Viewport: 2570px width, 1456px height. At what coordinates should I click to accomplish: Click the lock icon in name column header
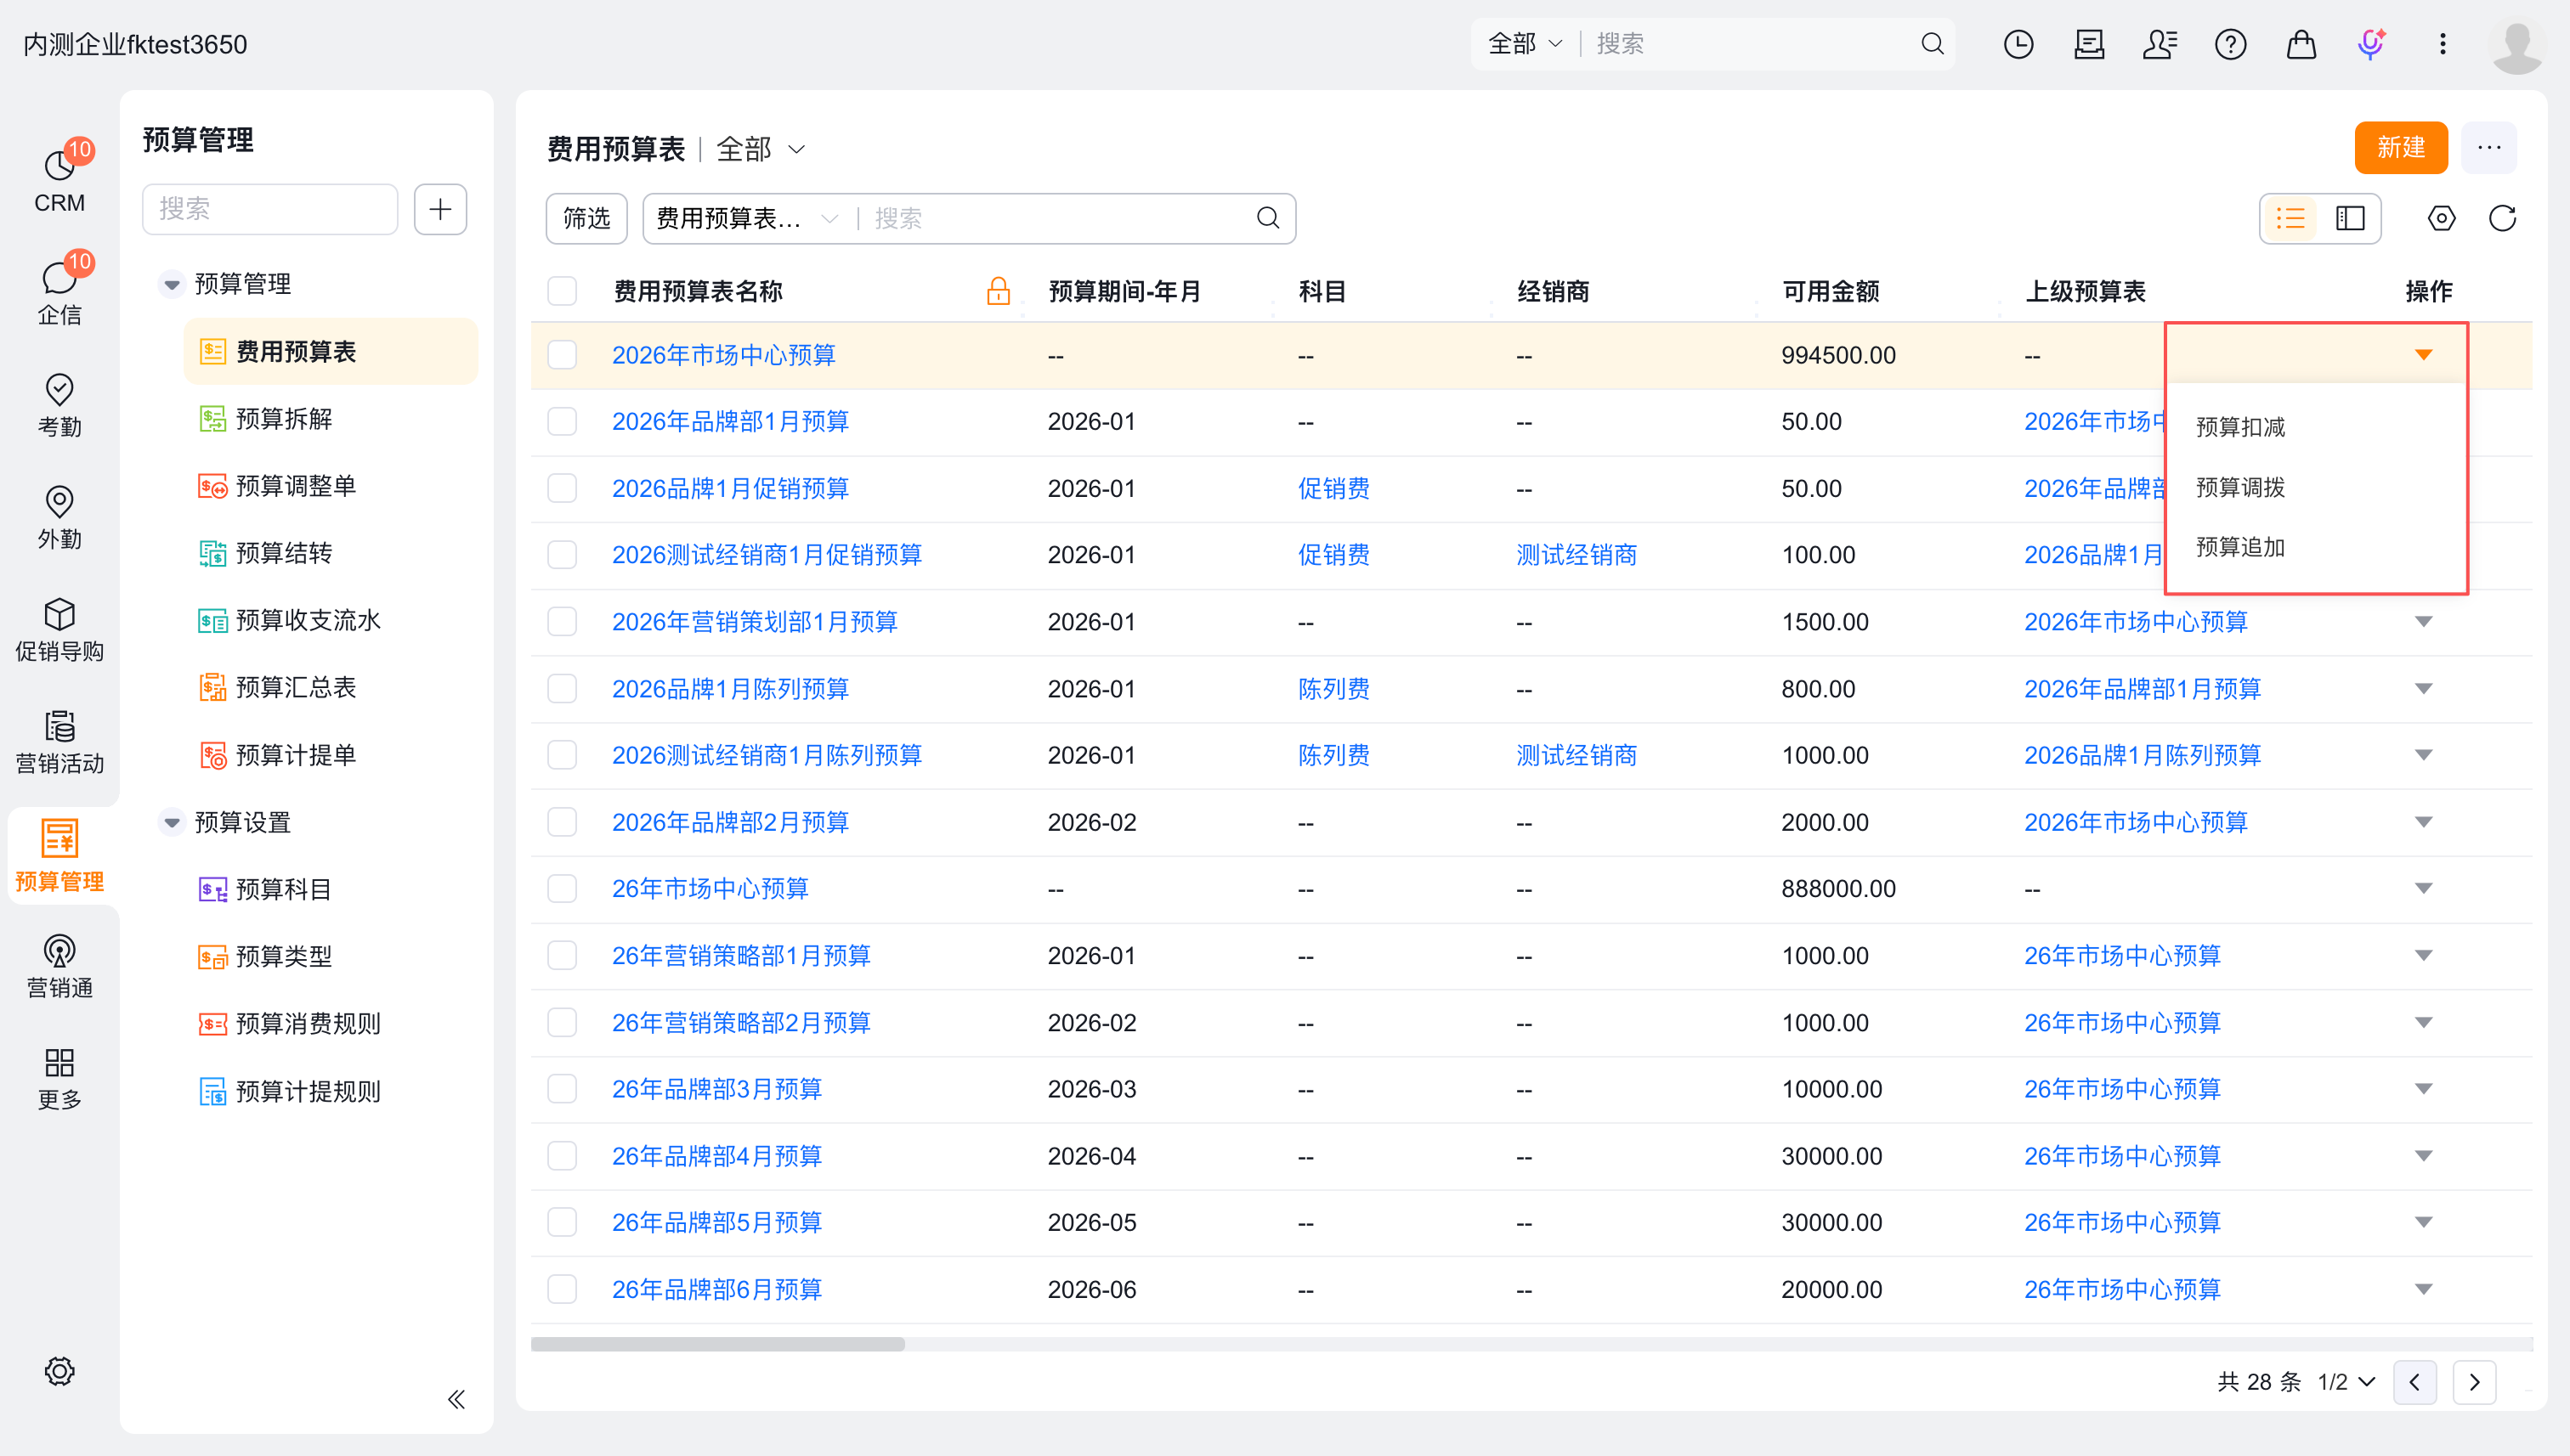coord(998,291)
